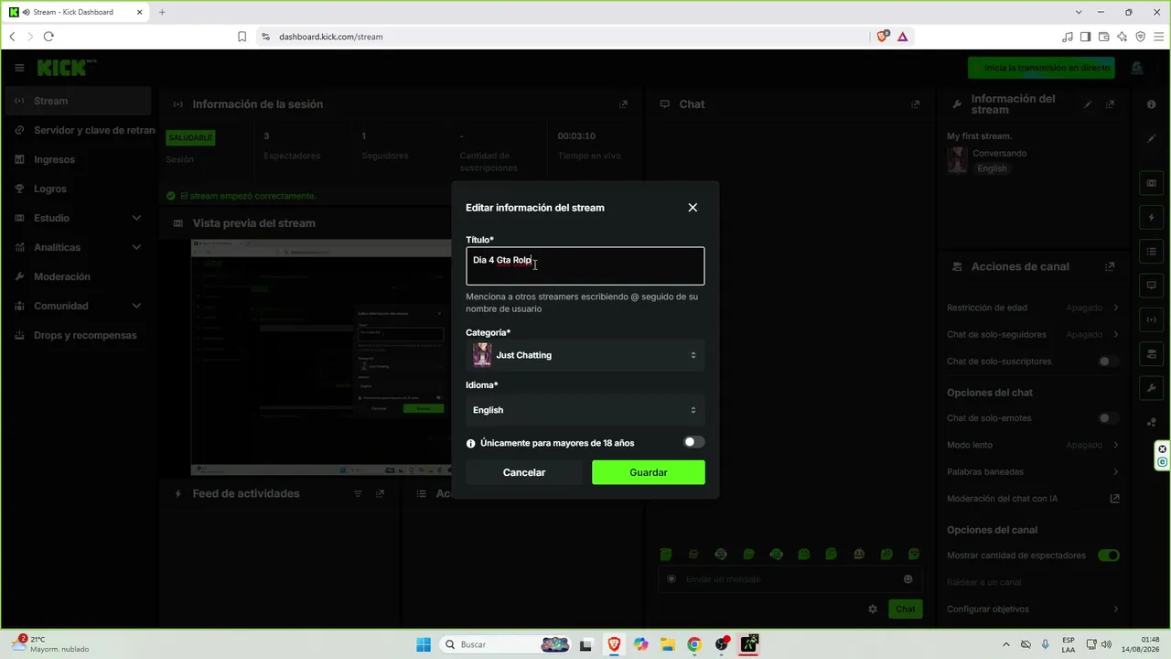Open Brave Rewards triangle icon

coord(903,37)
